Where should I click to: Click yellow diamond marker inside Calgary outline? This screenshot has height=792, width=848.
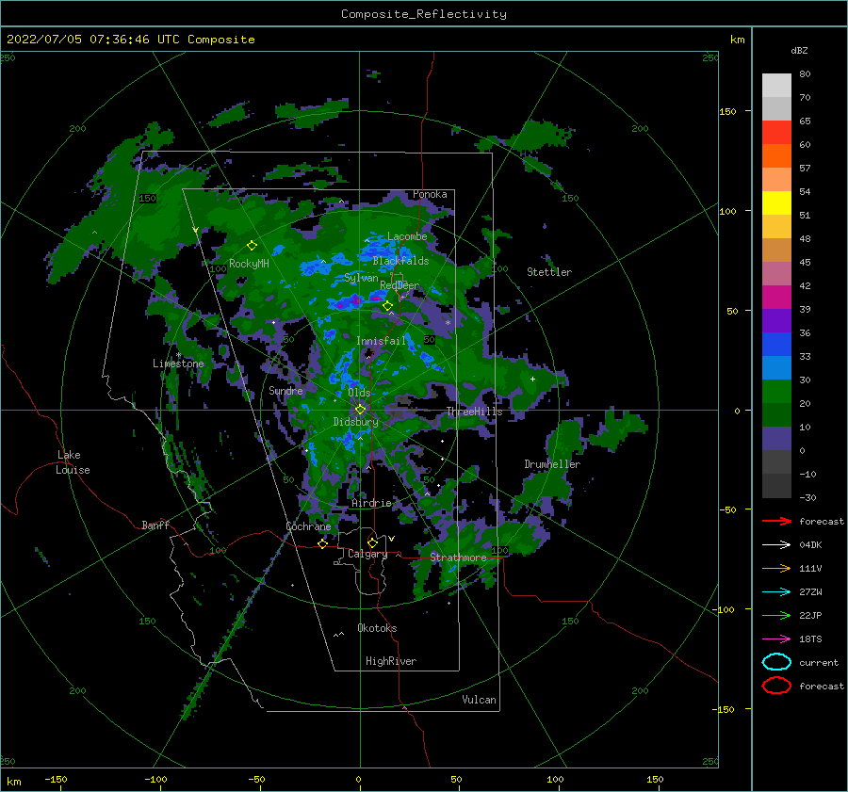[x=372, y=542]
